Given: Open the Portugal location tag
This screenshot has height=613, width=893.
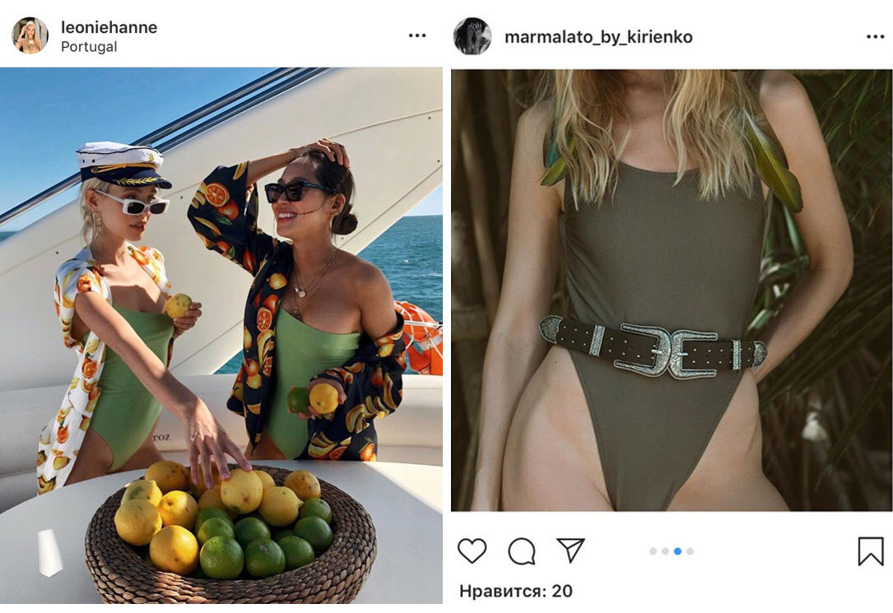Looking at the screenshot, I should click(x=89, y=47).
